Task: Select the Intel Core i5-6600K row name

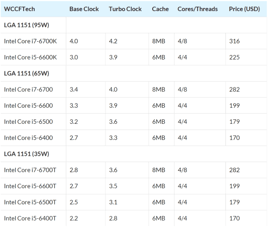Action: pos(30,57)
